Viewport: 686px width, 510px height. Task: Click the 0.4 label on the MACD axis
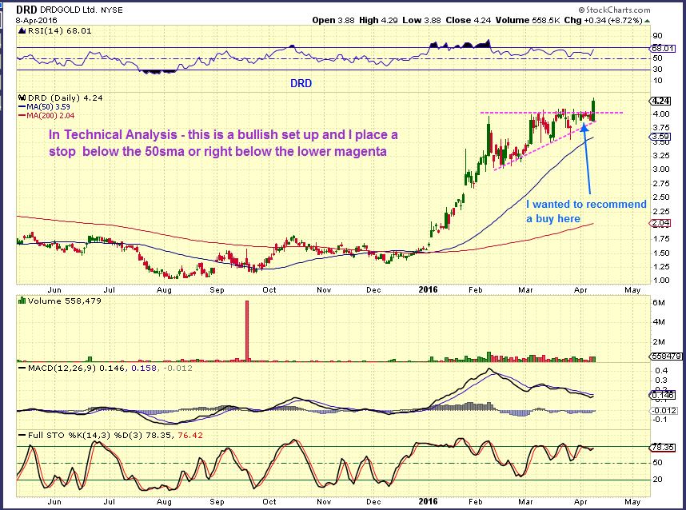click(x=662, y=371)
